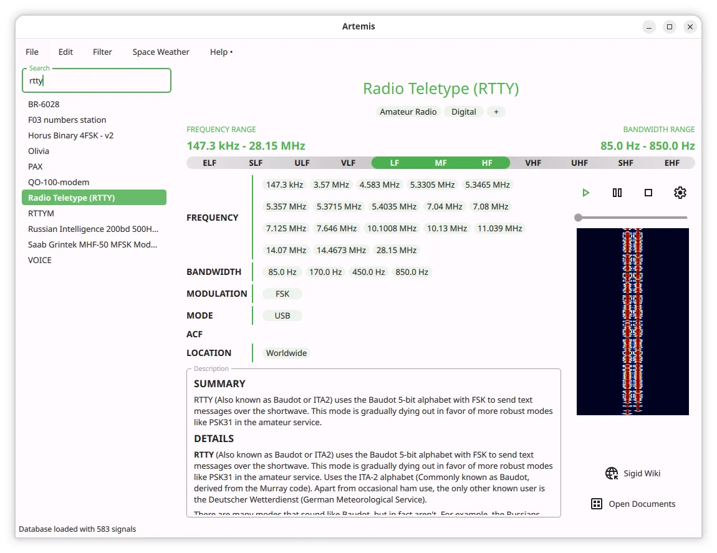Click the 7.646 MHz frequency chip
Screen dimensions: 717x553
coord(337,228)
